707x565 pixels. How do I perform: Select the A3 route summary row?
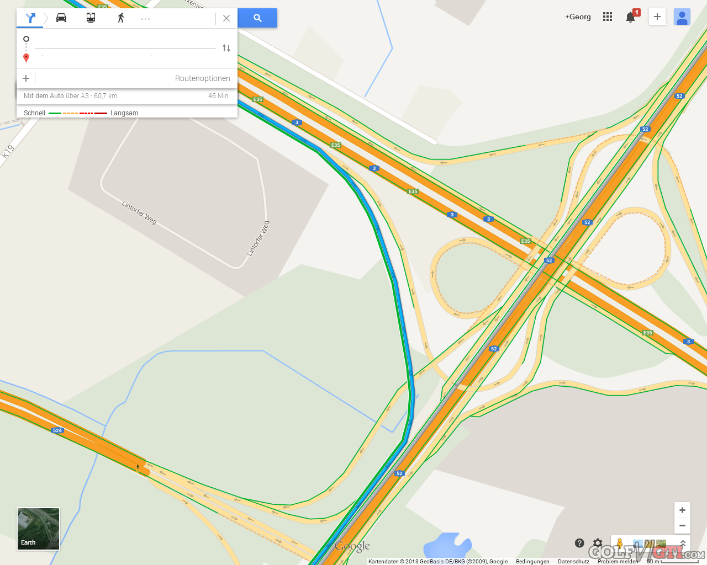127,96
